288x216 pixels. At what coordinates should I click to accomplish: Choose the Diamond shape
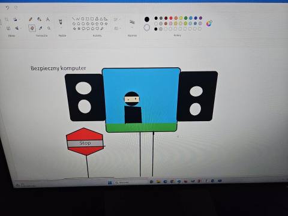[x=74, y=23]
